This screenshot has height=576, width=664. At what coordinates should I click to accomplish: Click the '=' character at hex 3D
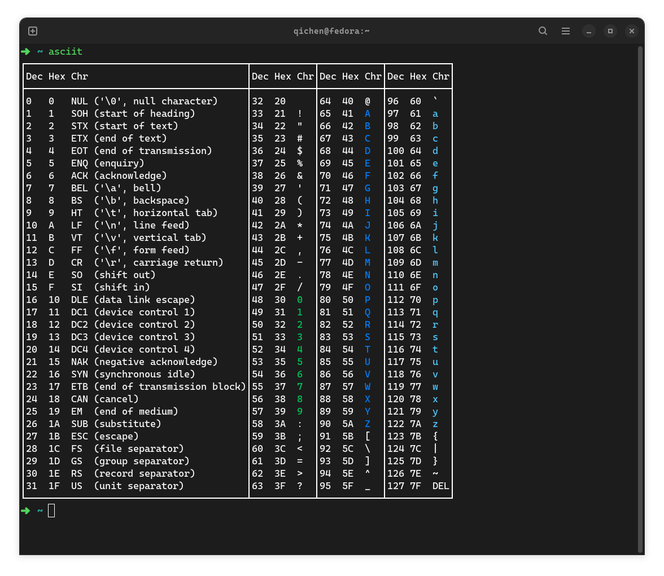coord(300,461)
